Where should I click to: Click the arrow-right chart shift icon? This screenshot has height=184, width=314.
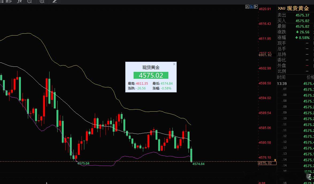click(x=256, y=7)
